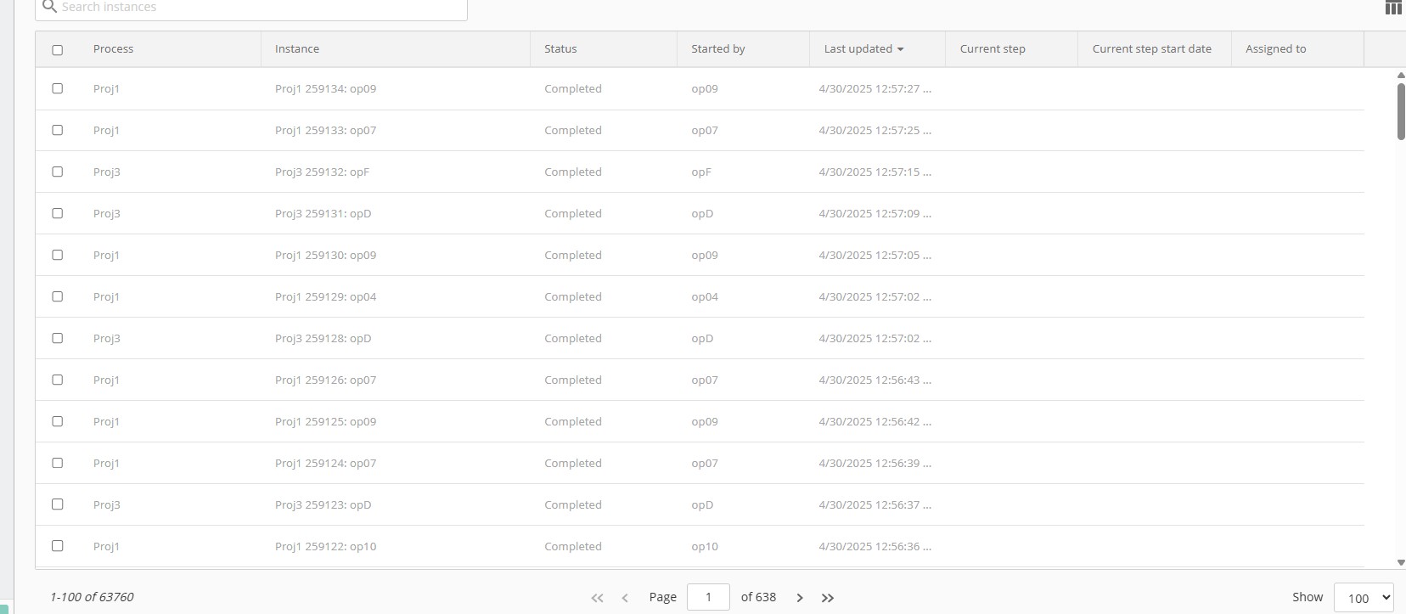Go to the first page
The height and width of the screenshot is (614, 1406).
(597, 598)
